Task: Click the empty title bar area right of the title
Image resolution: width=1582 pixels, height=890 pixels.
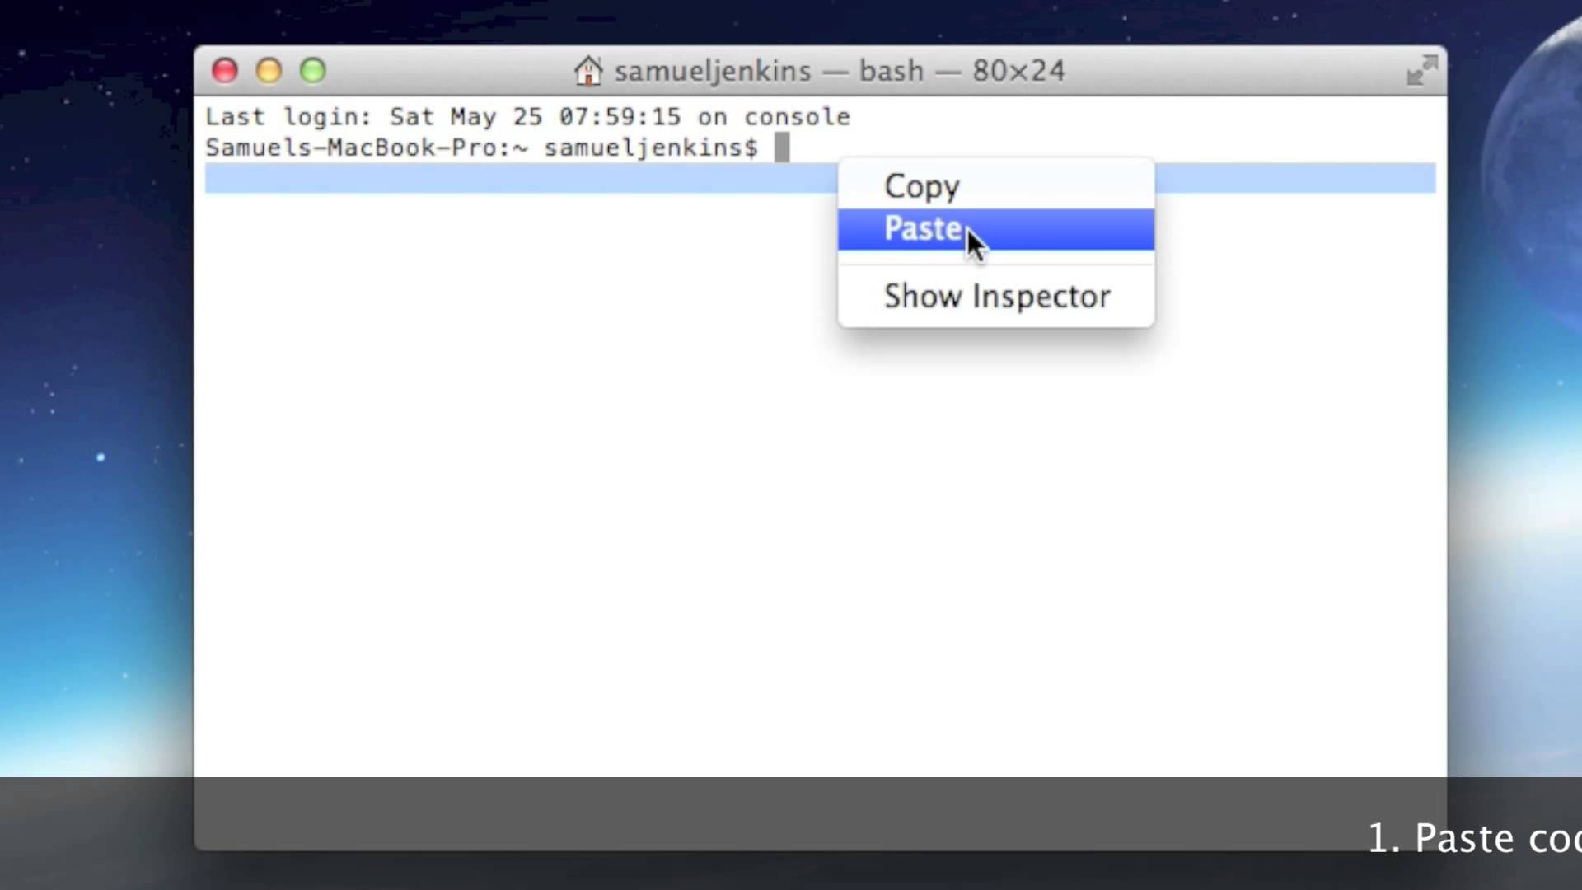Action: [x=1236, y=71]
